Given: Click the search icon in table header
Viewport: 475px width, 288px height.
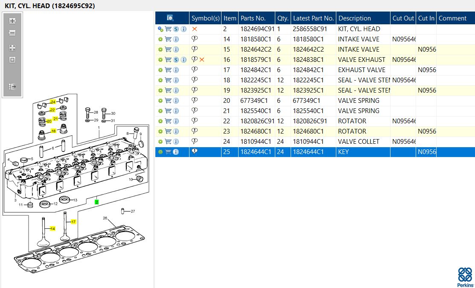Looking at the screenshot, I should pyautogui.click(x=170, y=18).
